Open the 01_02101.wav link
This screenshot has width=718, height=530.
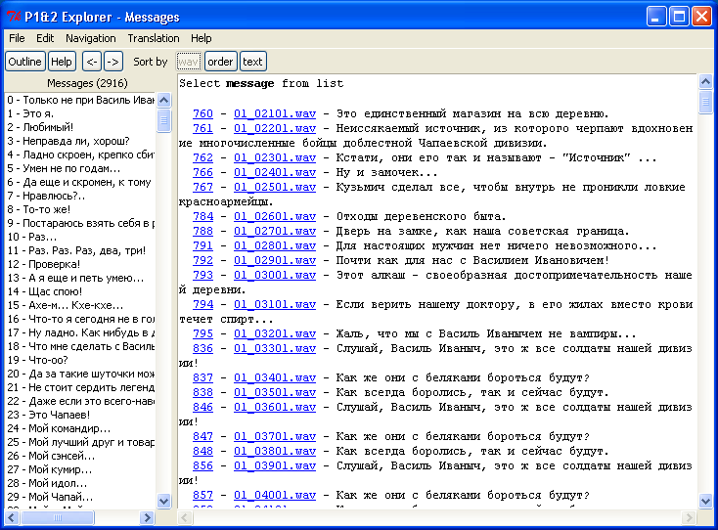coord(275,113)
